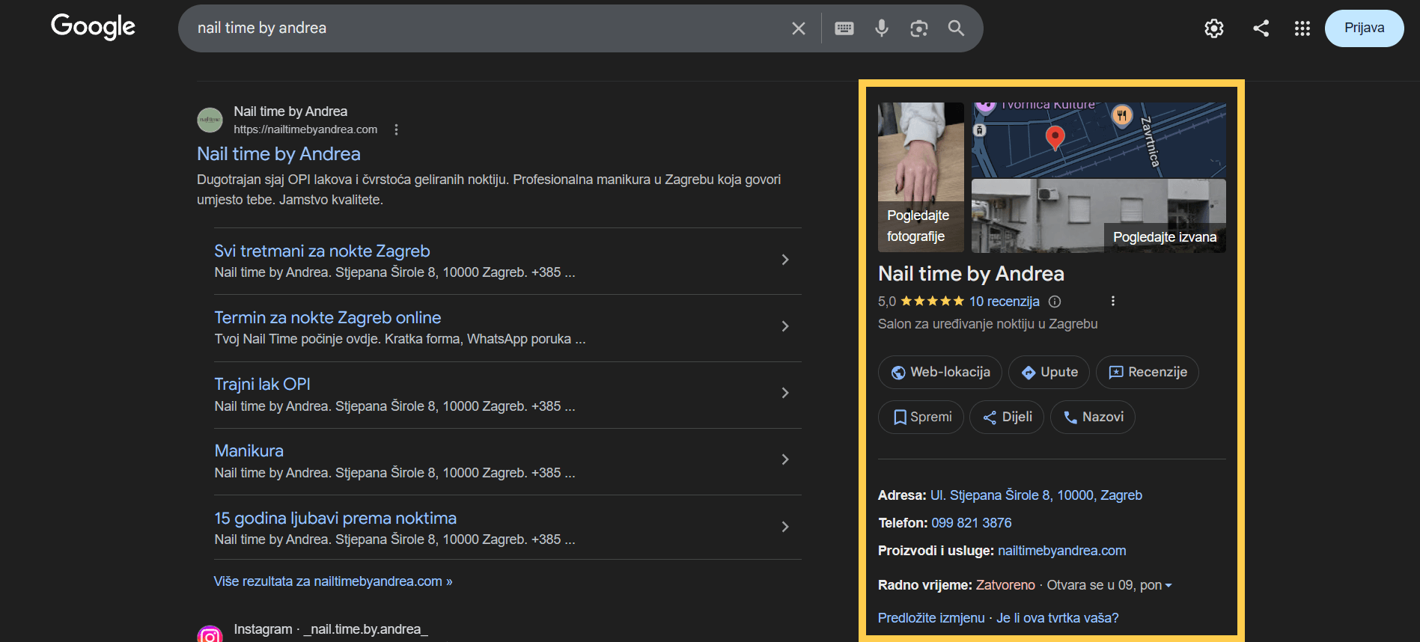Click the share icon in the header
Image resolution: width=1420 pixels, height=642 pixels.
(x=1261, y=28)
